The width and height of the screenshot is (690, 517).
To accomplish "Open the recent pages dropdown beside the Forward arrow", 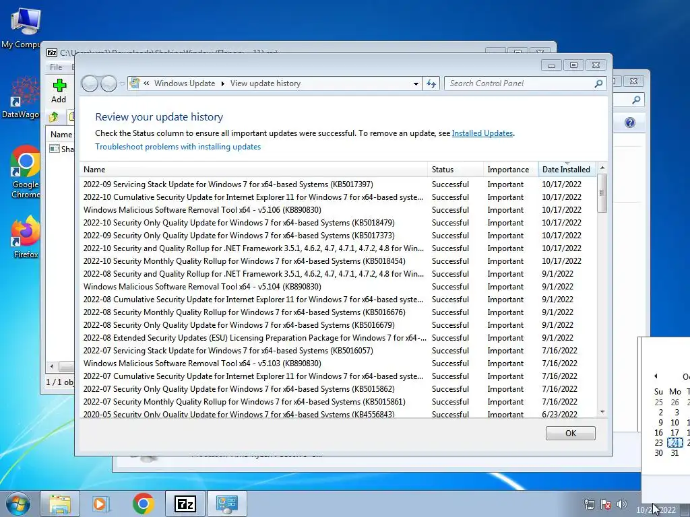I will click(122, 83).
